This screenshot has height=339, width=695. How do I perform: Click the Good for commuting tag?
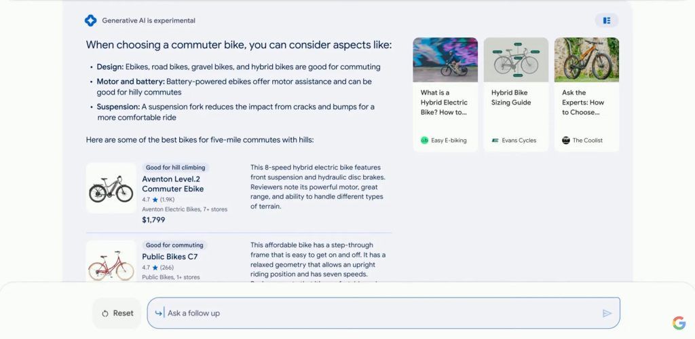174,245
